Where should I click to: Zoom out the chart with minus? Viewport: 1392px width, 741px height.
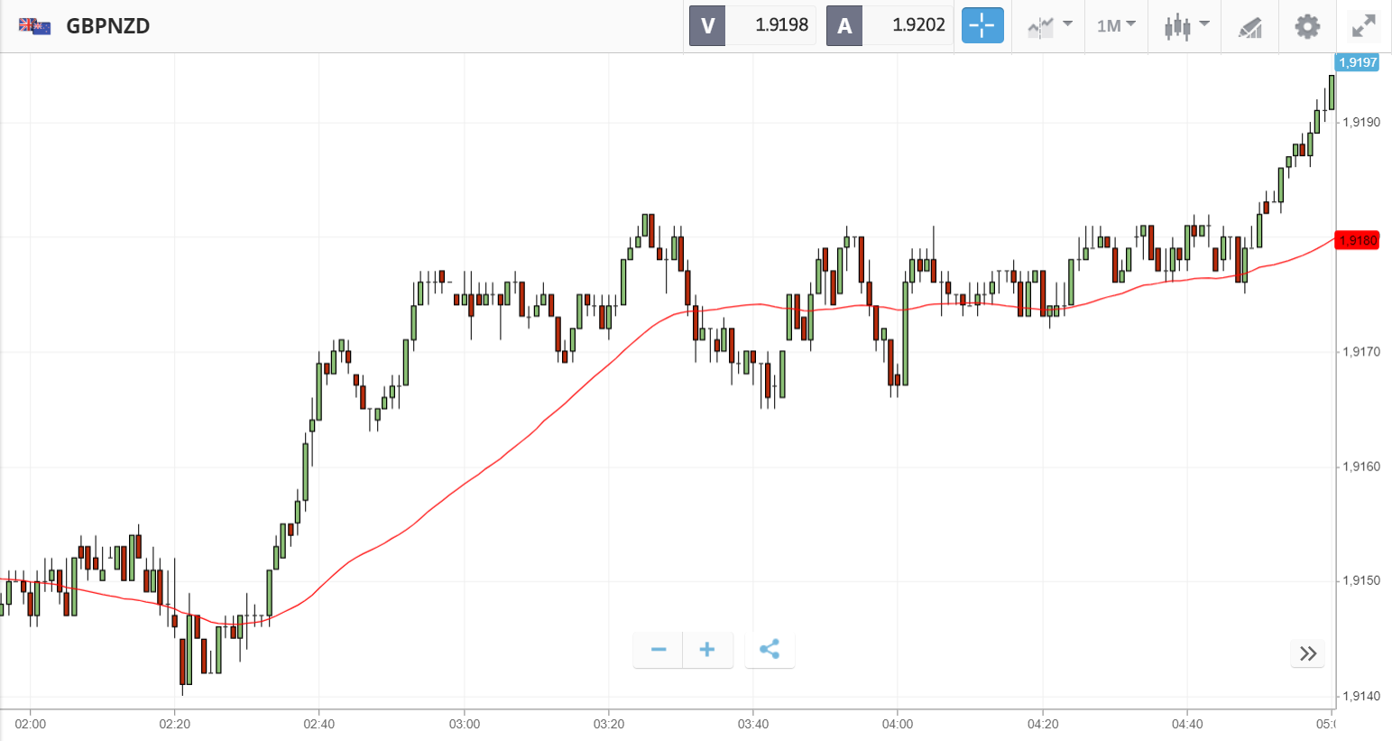[659, 650]
